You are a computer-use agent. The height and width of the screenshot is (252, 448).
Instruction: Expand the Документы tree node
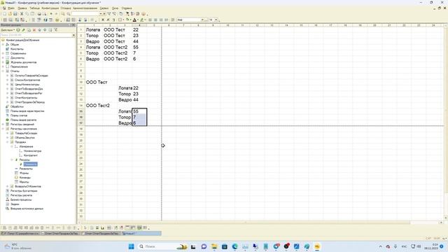pyautogui.click(x=3, y=57)
